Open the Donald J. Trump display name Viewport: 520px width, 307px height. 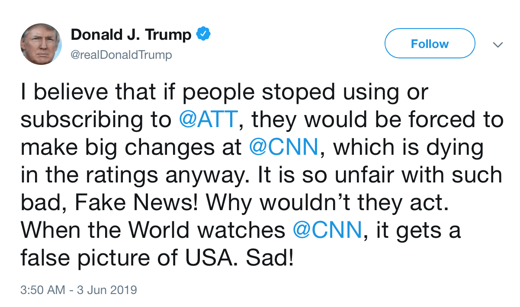pyautogui.click(x=131, y=35)
